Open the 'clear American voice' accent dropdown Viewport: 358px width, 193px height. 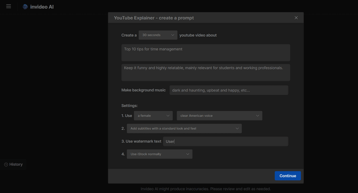tap(212, 116)
